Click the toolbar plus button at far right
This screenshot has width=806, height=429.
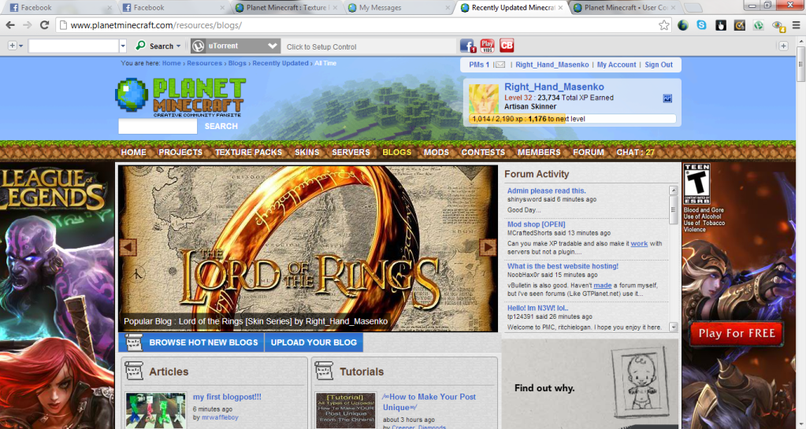click(x=783, y=46)
